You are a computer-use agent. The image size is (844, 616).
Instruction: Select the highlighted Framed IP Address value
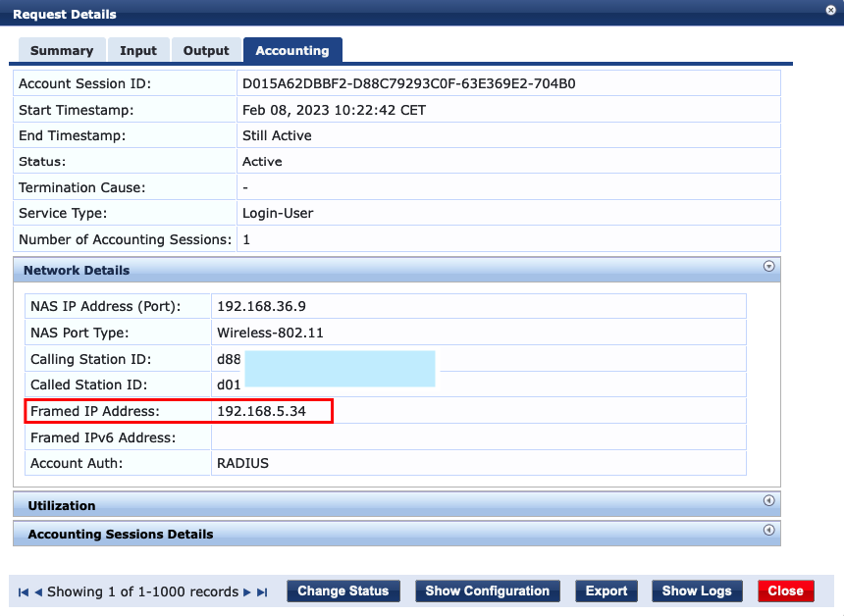[x=258, y=411]
